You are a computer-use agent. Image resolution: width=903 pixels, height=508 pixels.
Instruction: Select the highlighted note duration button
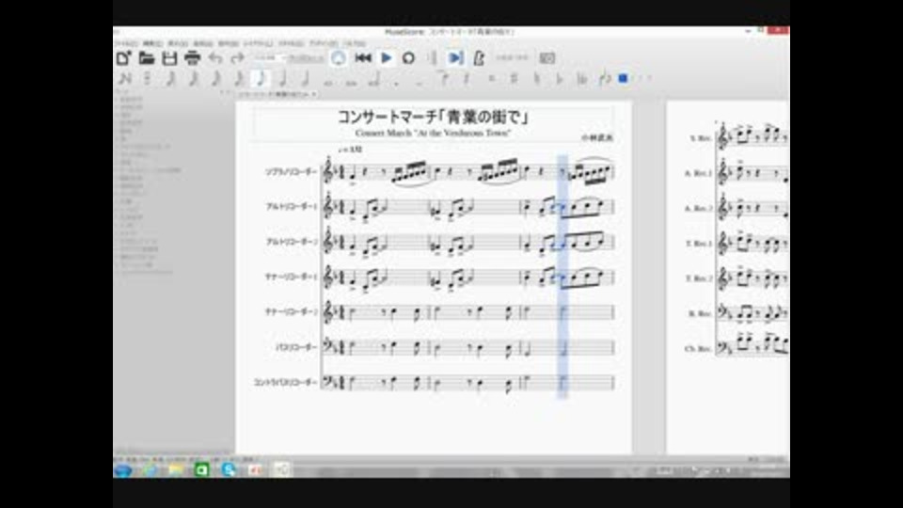261,78
